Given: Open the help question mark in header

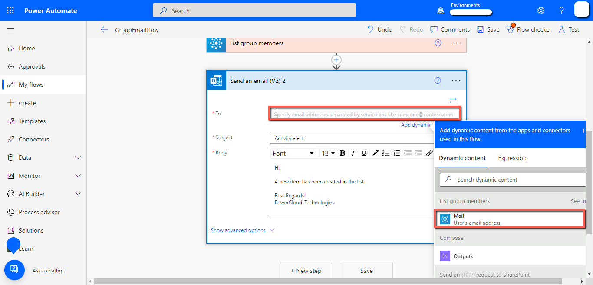Looking at the screenshot, I should coord(561,10).
